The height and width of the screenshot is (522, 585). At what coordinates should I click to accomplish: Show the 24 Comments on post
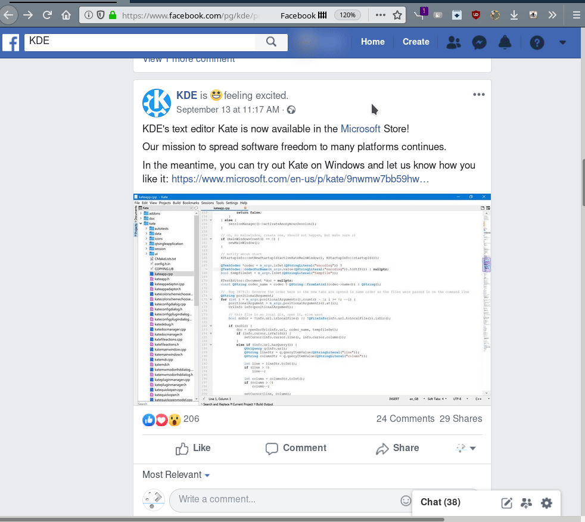(405, 419)
